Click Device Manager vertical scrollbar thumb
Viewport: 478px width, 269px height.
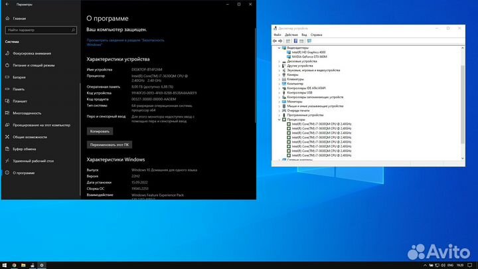463,104
